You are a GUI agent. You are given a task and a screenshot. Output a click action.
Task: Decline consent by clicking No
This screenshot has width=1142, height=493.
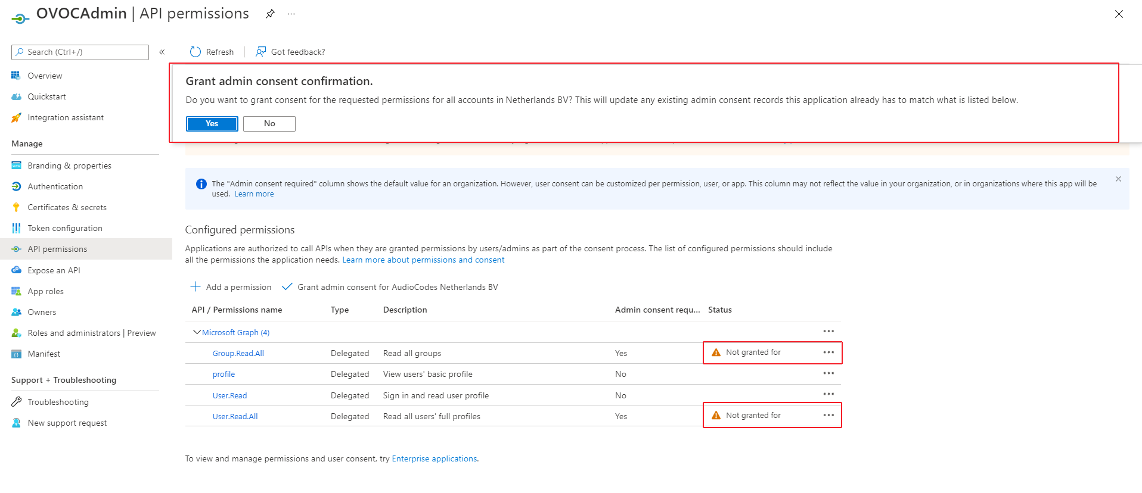269,123
